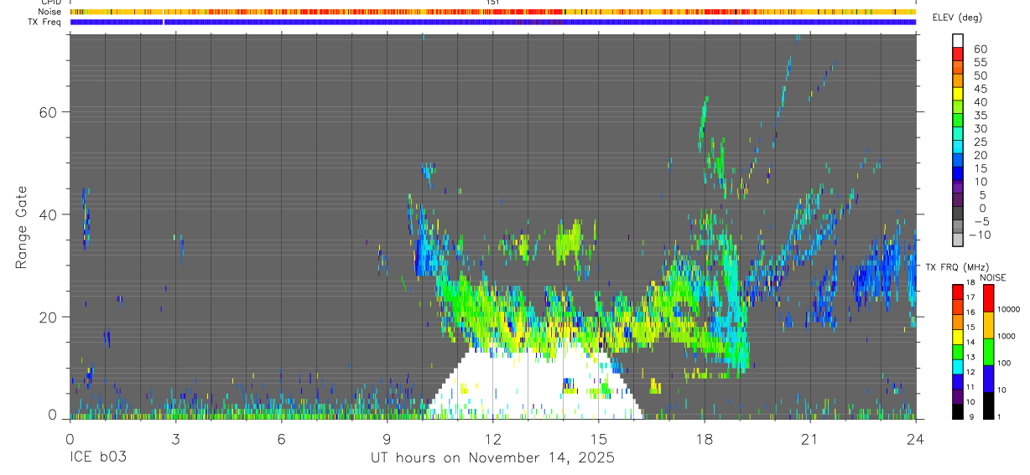The image size is (1030, 475).
Task: Click the black bottom segment of TX FRQ bar
Action: (x=958, y=411)
